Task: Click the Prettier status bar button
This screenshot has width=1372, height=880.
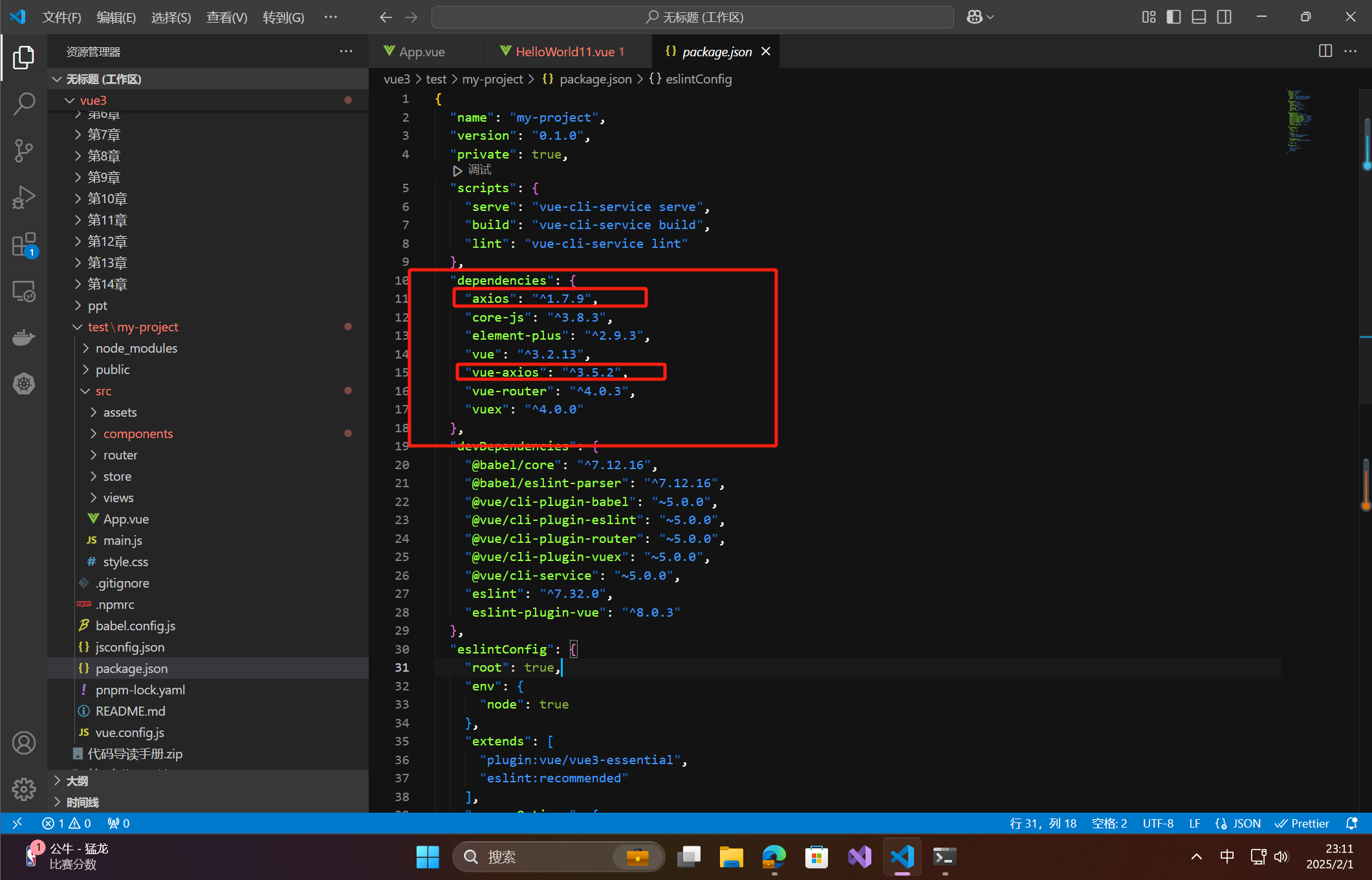Action: 1302,823
